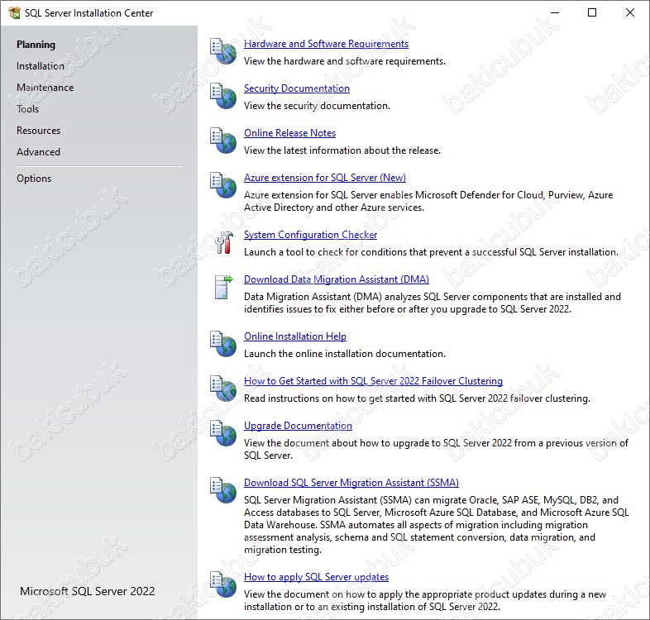Click the Failover Clustering globe icon
Screen dimensions: 650x620
point(223,389)
